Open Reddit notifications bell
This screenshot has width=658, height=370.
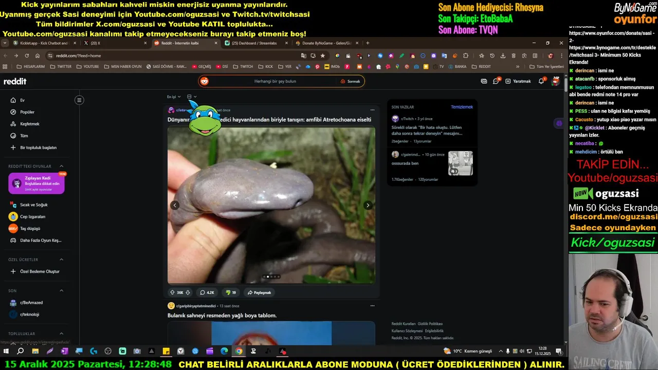[541, 81]
